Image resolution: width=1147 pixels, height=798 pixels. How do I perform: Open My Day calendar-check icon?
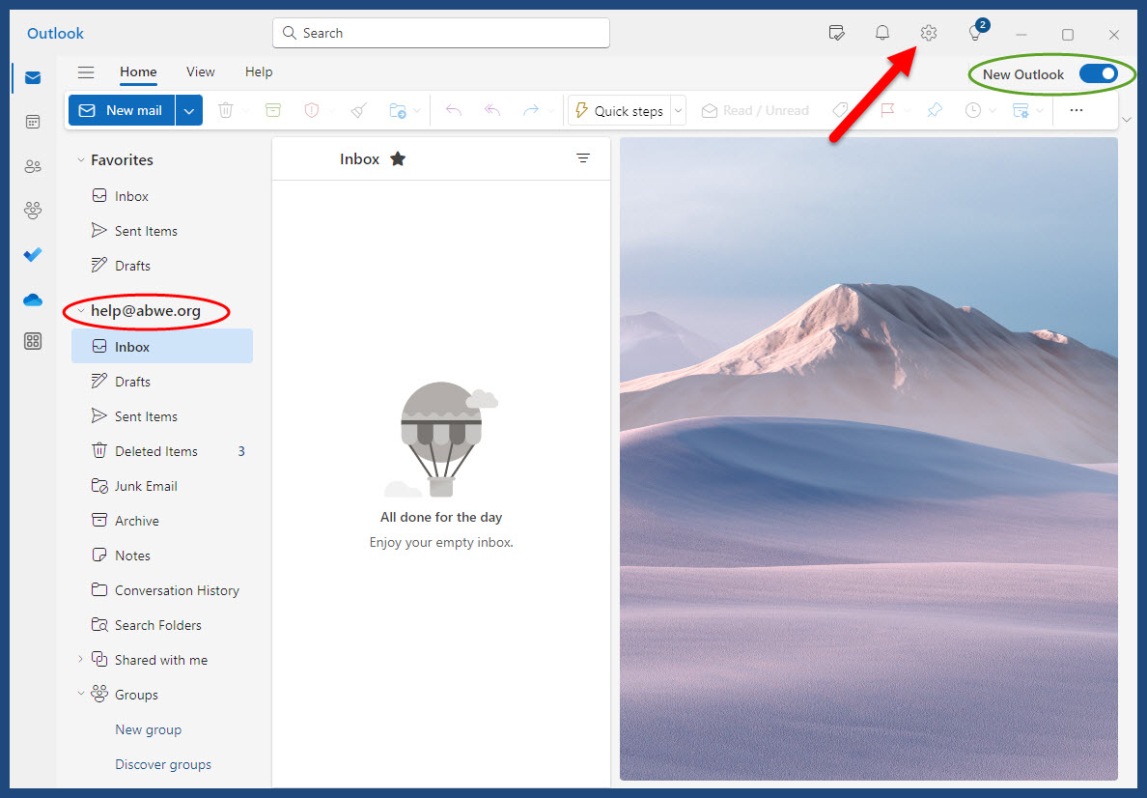coord(836,33)
